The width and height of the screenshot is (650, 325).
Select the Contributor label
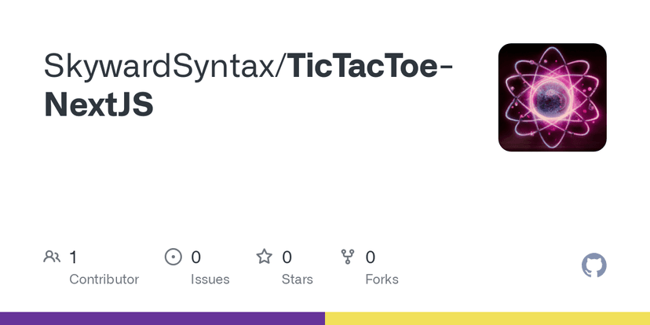click(104, 279)
